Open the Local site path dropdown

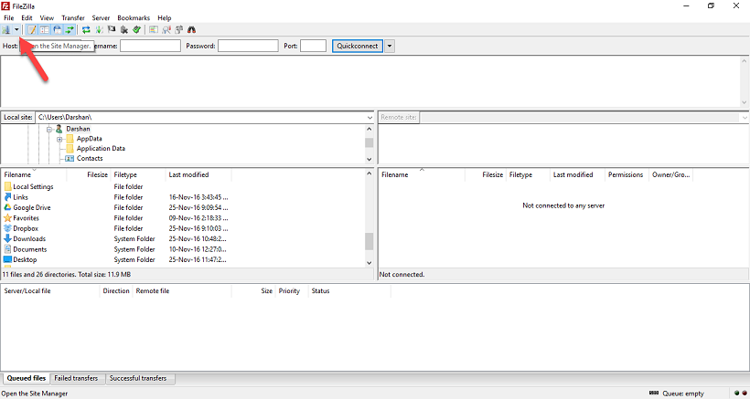coord(370,118)
